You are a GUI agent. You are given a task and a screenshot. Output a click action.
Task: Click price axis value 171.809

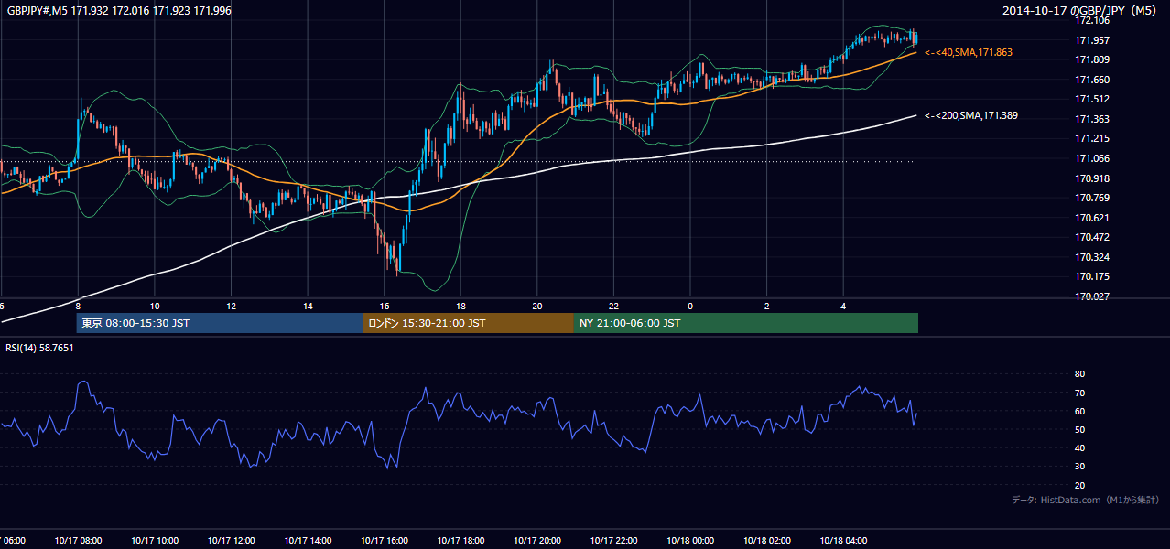click(1092, 59)
